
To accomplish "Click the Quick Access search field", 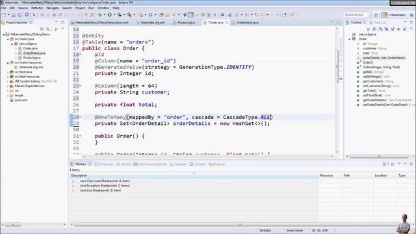I will click(x=356, y=15).
